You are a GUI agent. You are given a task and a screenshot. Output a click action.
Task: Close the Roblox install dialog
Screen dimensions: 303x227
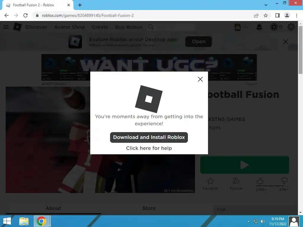point(200,79)
